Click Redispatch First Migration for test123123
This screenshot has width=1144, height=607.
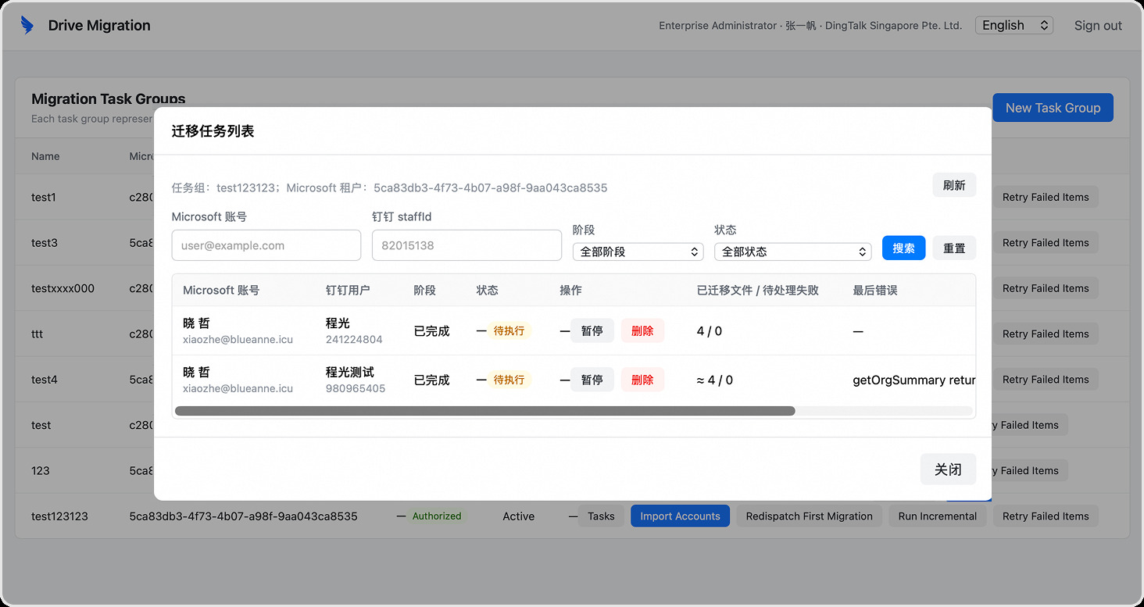tap(809, 516)
